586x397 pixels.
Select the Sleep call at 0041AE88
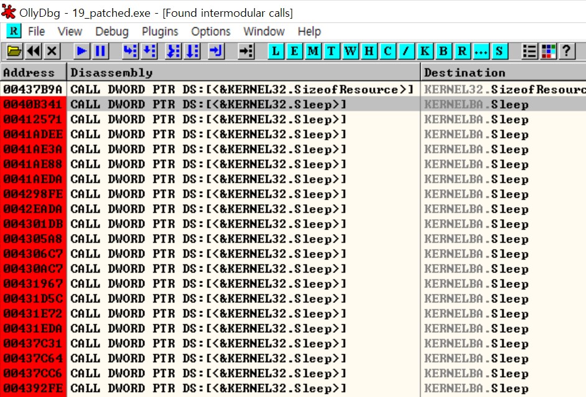(293, 164)
